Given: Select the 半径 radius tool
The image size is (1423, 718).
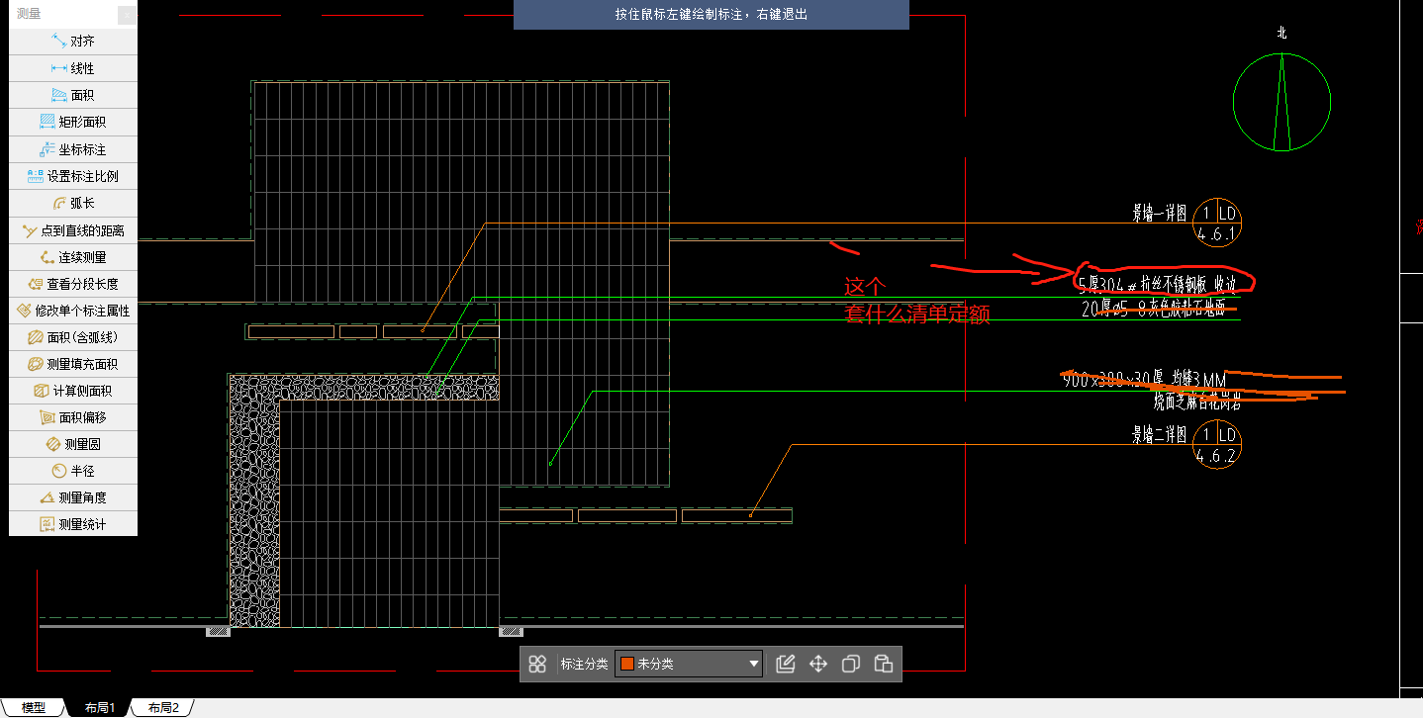Looking at the screenshot, I should point(73,471).
